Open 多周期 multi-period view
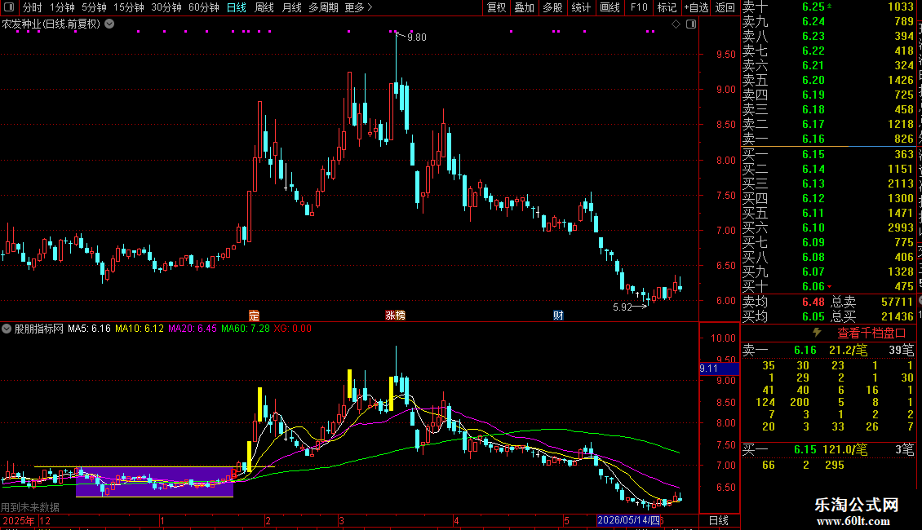 coord(323,7)
